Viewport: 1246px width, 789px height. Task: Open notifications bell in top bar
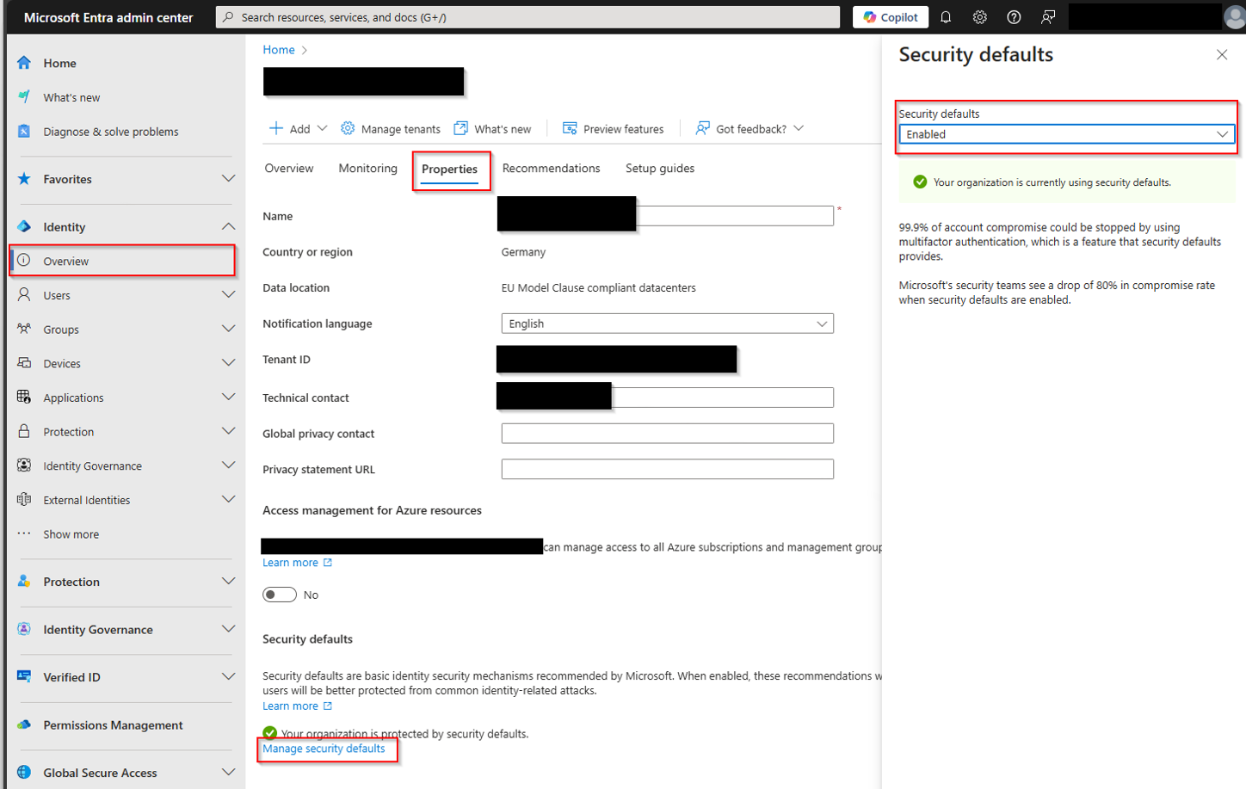coord(946,17)
